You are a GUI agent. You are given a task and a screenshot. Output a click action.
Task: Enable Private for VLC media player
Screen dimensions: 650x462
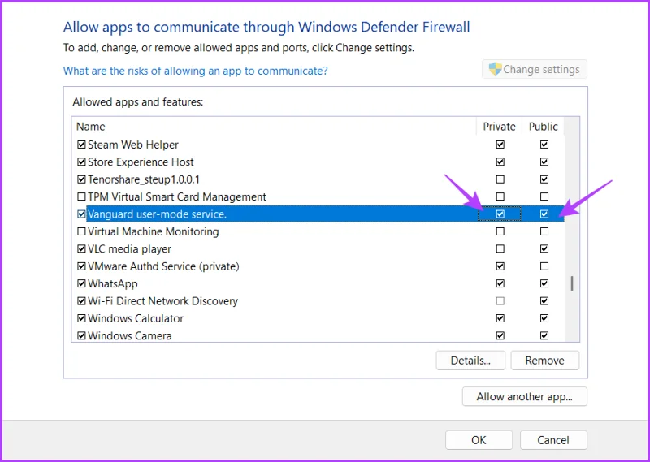[500, 249]
